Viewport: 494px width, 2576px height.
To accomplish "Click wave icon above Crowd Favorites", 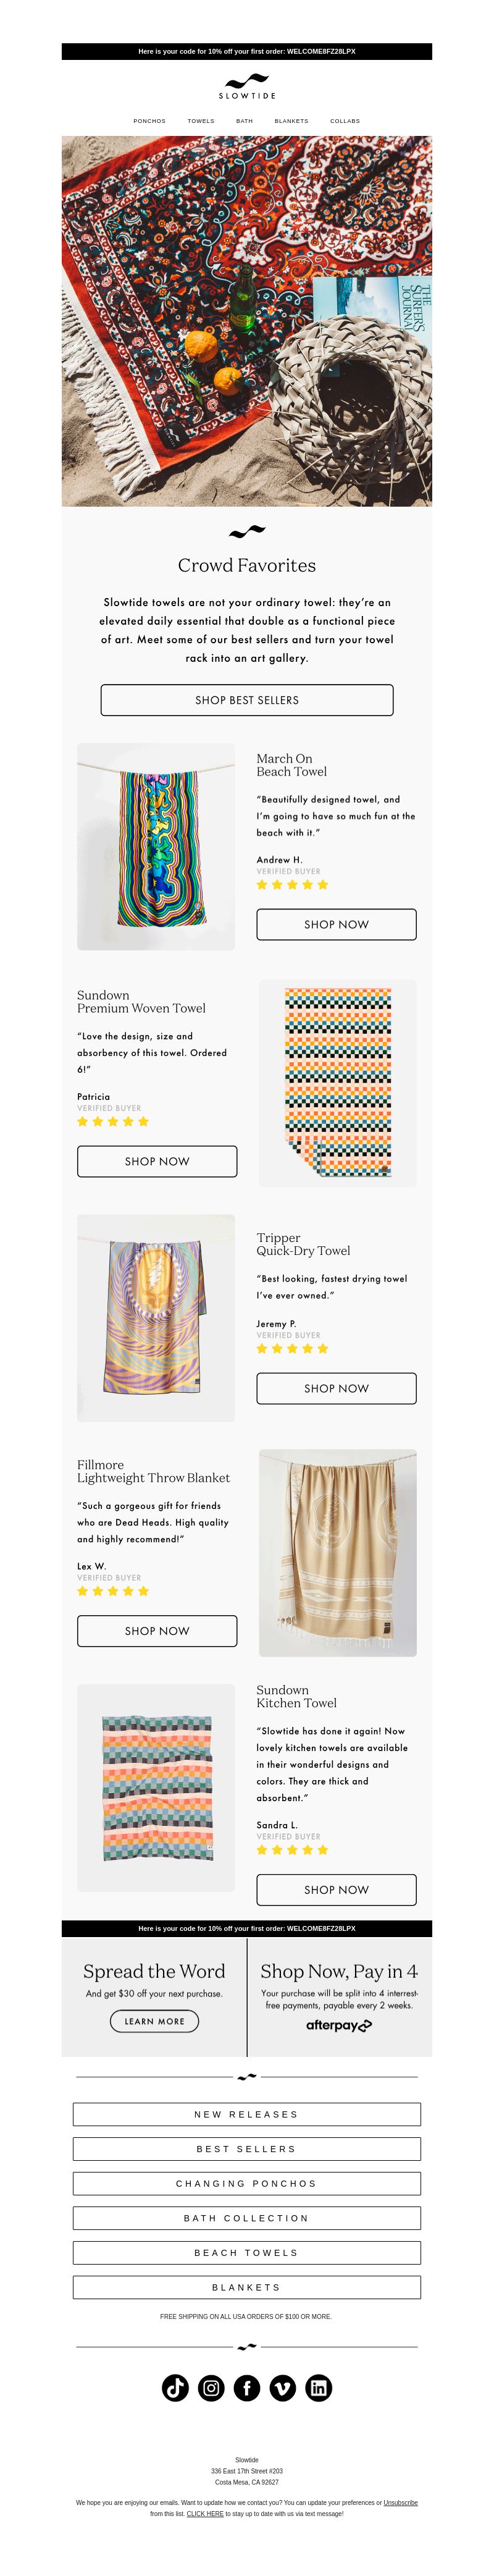I will click(247, 531).
